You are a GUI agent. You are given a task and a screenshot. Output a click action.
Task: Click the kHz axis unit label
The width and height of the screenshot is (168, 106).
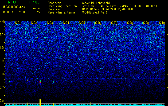2,21
